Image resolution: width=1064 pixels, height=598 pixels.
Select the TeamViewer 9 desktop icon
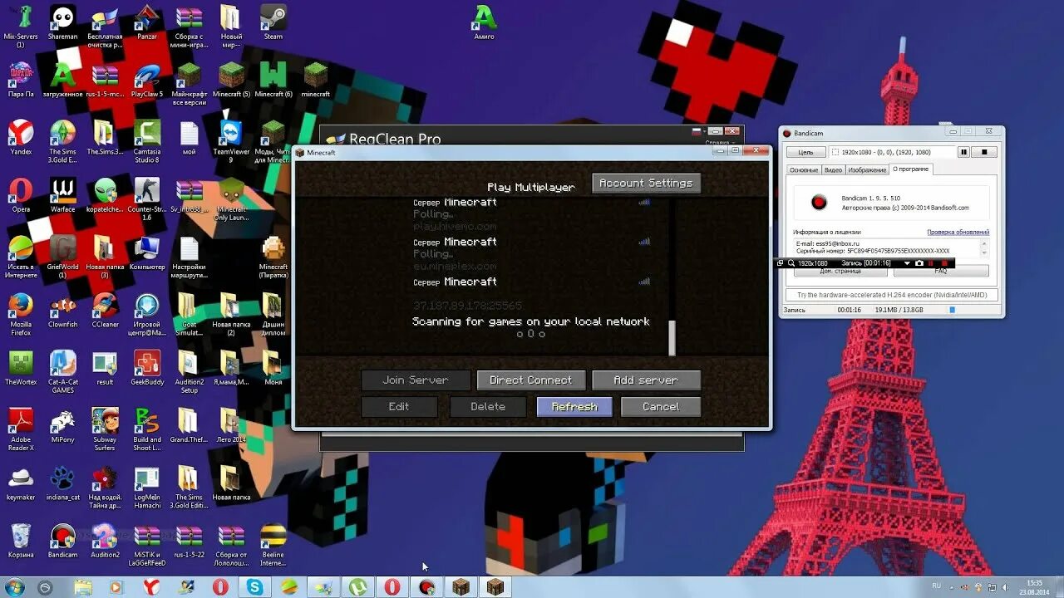tap(231, 141)
